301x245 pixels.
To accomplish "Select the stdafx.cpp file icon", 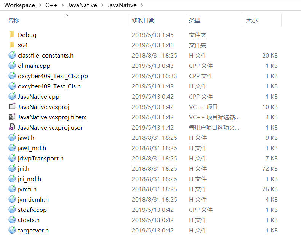I will 12,210.
